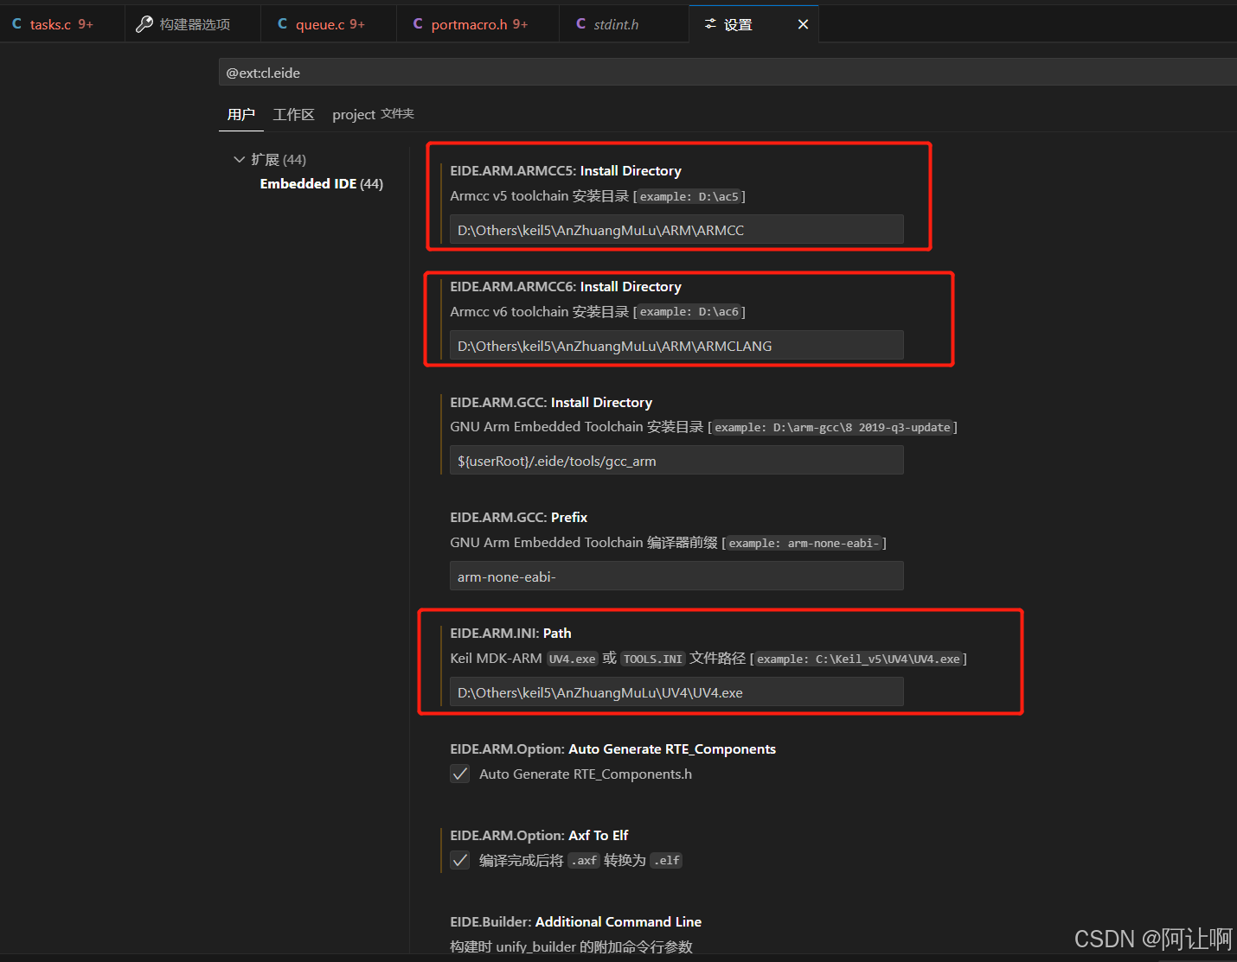Viewport: 1237px width, 962px height.
Task: Select the 用户 settings scope
Action: (x=240, y=113)
